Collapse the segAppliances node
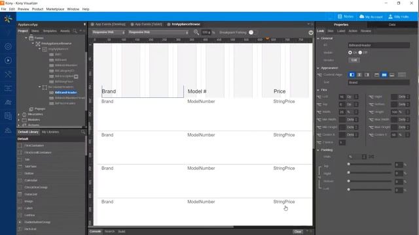 [x=39, y=49]
